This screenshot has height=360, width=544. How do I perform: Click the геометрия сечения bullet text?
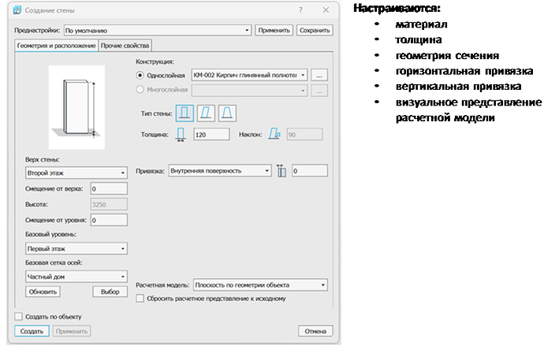tap(447, 55)
